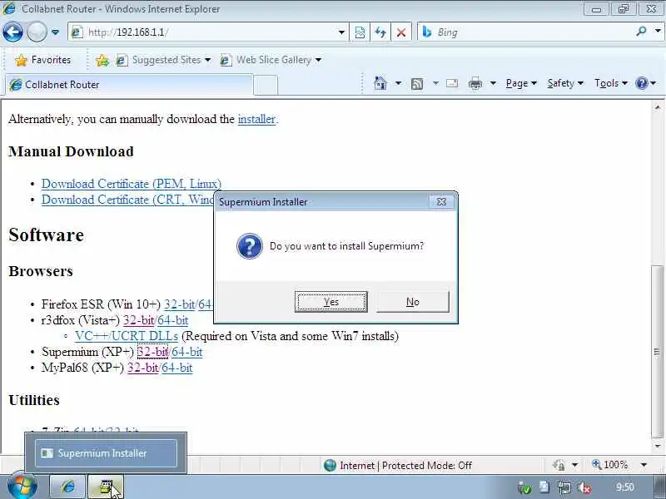
Task: Click the scrollbar down arrow
Action: (657, 447)
